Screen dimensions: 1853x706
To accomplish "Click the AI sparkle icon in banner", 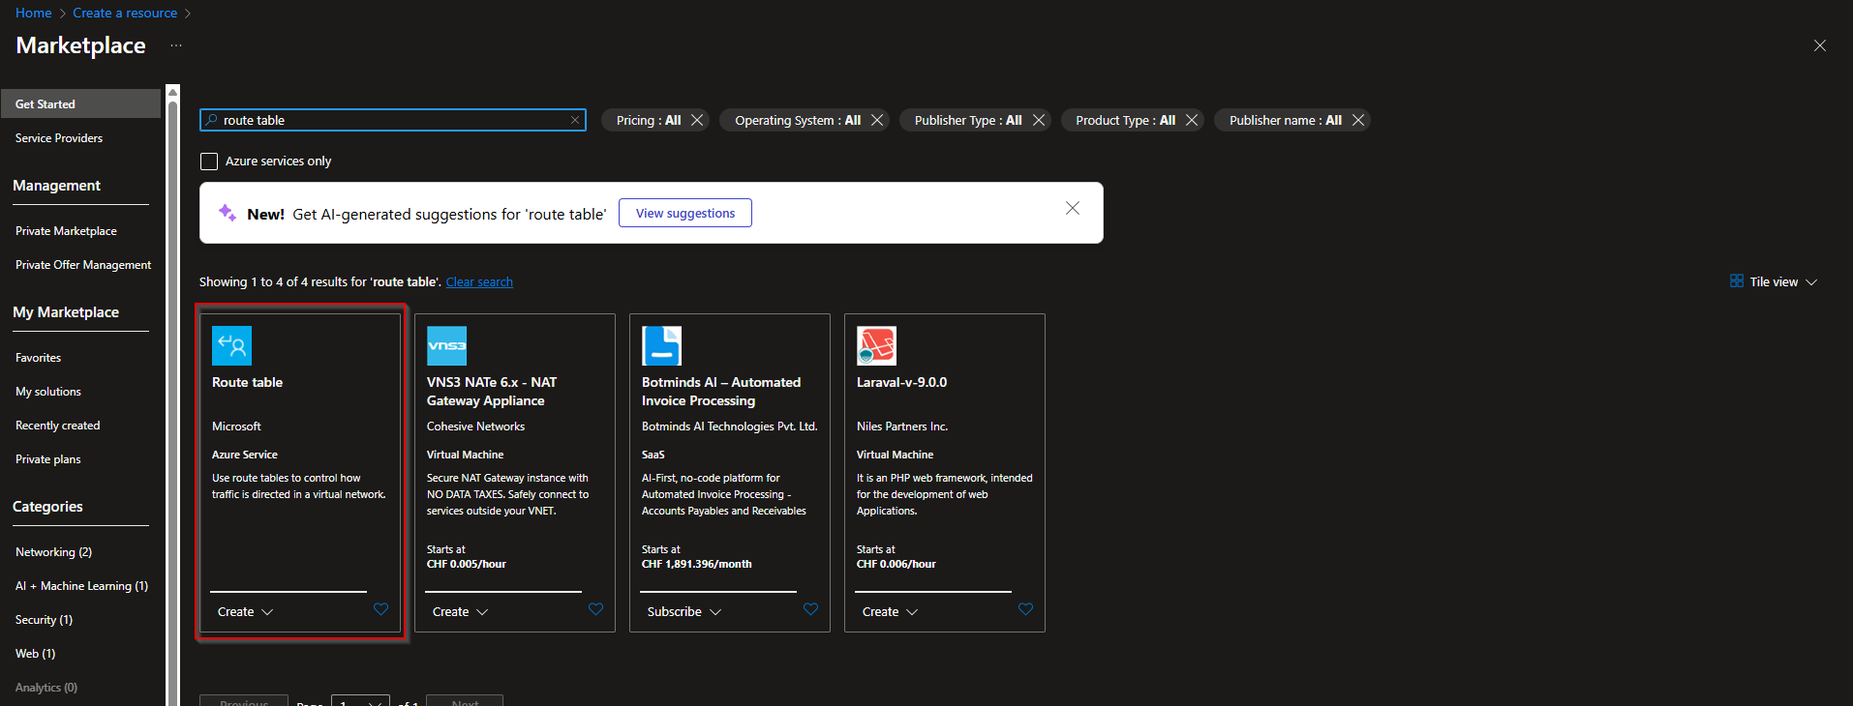I will click(228, 213).
